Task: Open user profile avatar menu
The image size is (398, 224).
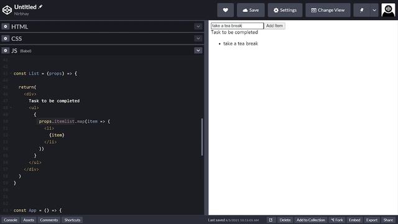Action: click(388, 10)
